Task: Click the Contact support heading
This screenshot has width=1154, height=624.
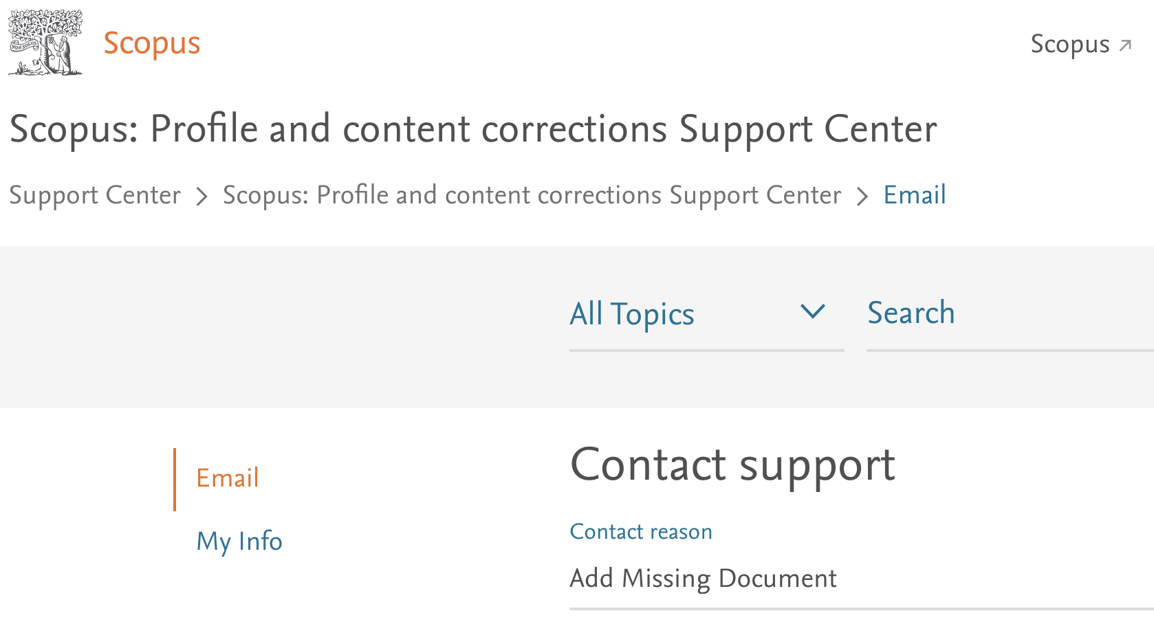Action: tap(732, 465)
